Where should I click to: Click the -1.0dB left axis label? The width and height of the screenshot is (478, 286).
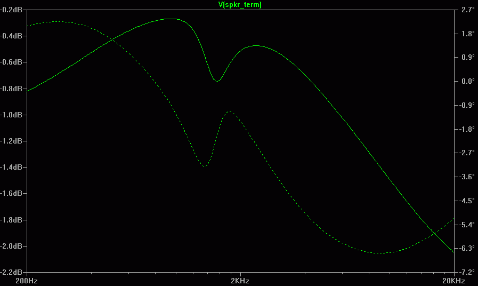tap(11, 115)
